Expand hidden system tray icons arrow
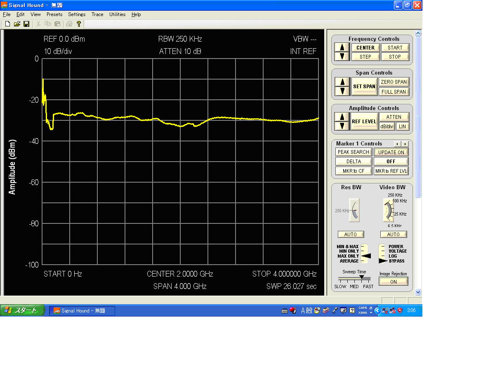495x371 pixels. point(377,310)
